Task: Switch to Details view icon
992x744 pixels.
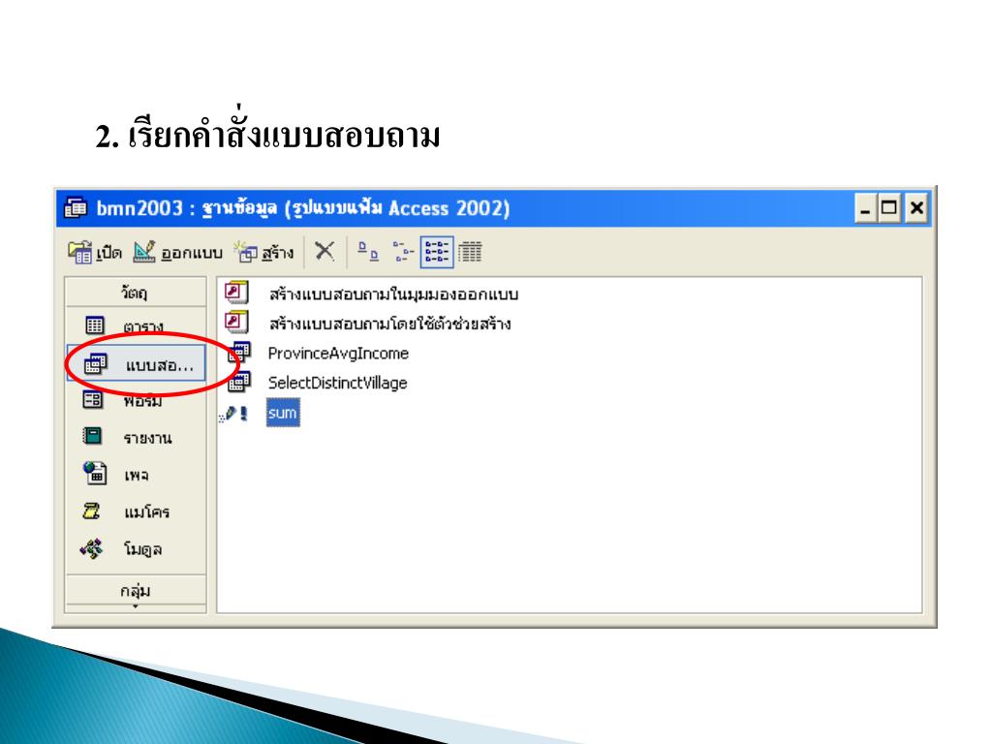Action: click(470, 252)
